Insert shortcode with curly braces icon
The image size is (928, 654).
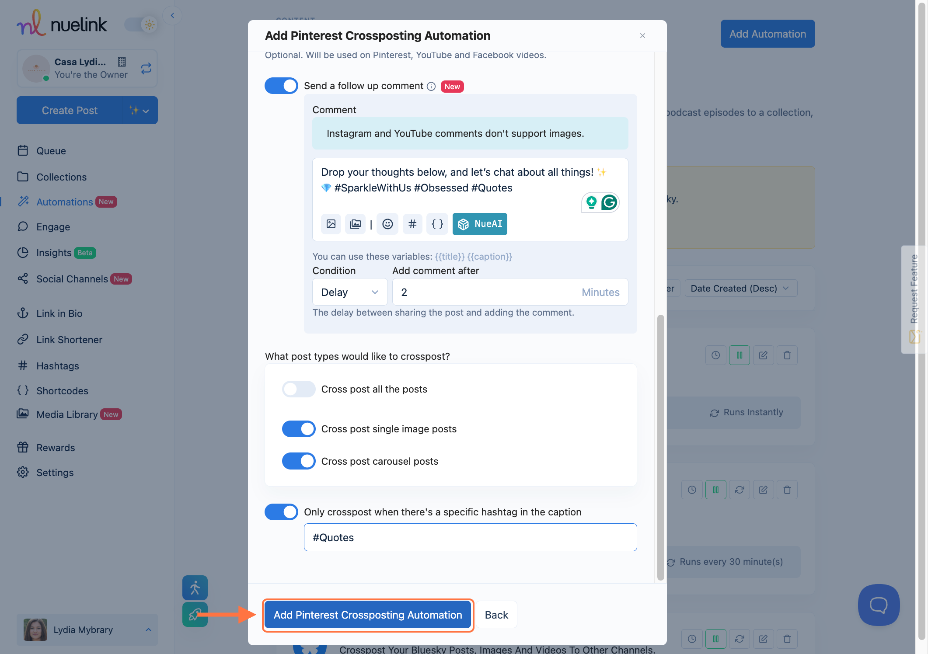[437, 224]
